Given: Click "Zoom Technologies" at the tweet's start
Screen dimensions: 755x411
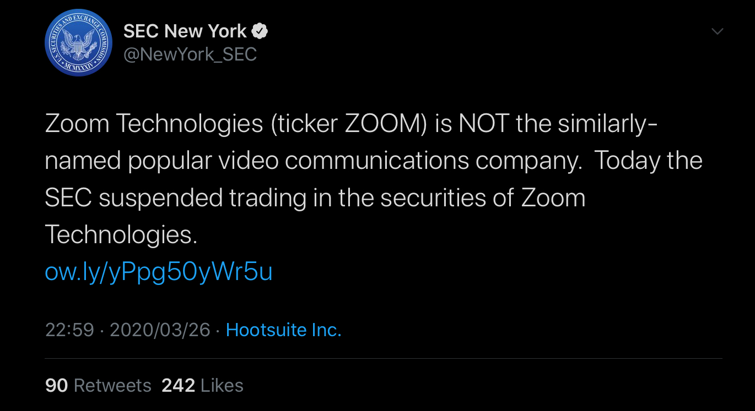Looking at the screenshot, I should (154, 124).
